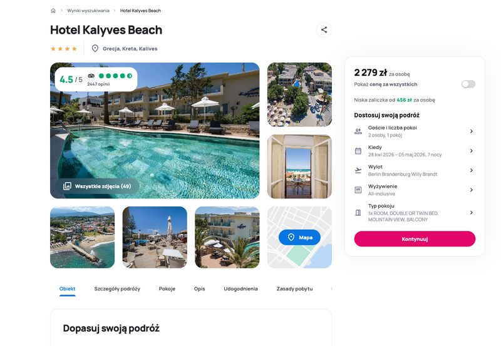Click the home icon in breadcrumb
The image size is (501, 346).
53,11
